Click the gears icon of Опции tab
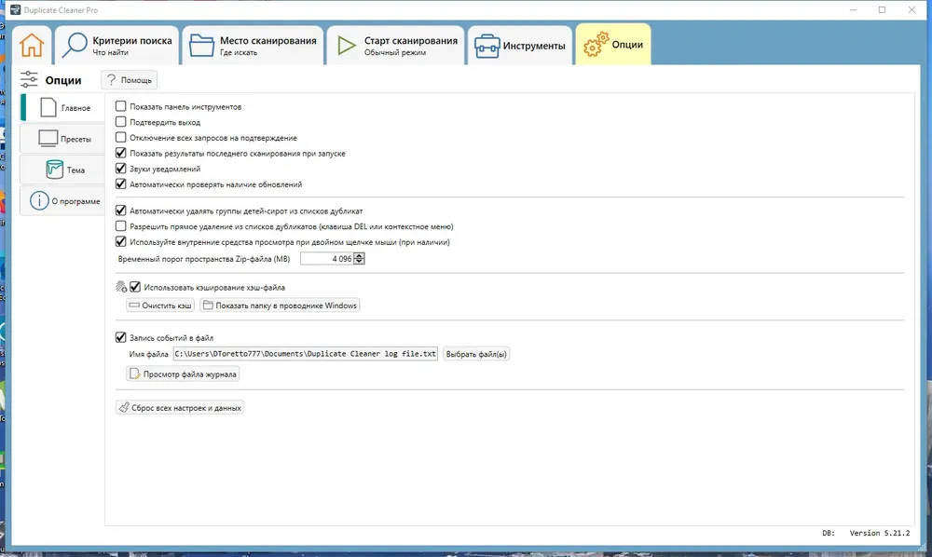The image size is (932, 557). pyautogui.click(x=596, y=45)
